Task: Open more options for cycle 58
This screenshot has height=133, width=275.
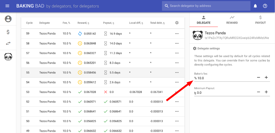Action: tap(177, 43)
